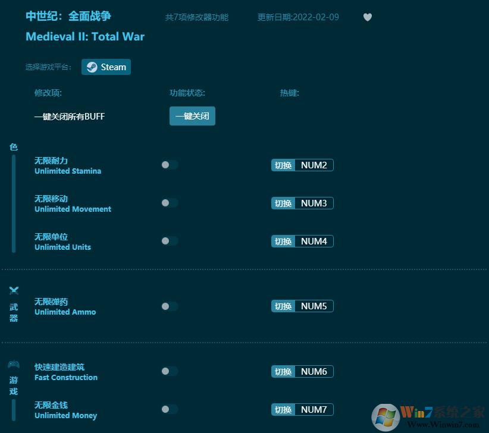Screen dimensions: 489x433
Task: Click the Steam logo icon on platform button
Action: (92, 67)
